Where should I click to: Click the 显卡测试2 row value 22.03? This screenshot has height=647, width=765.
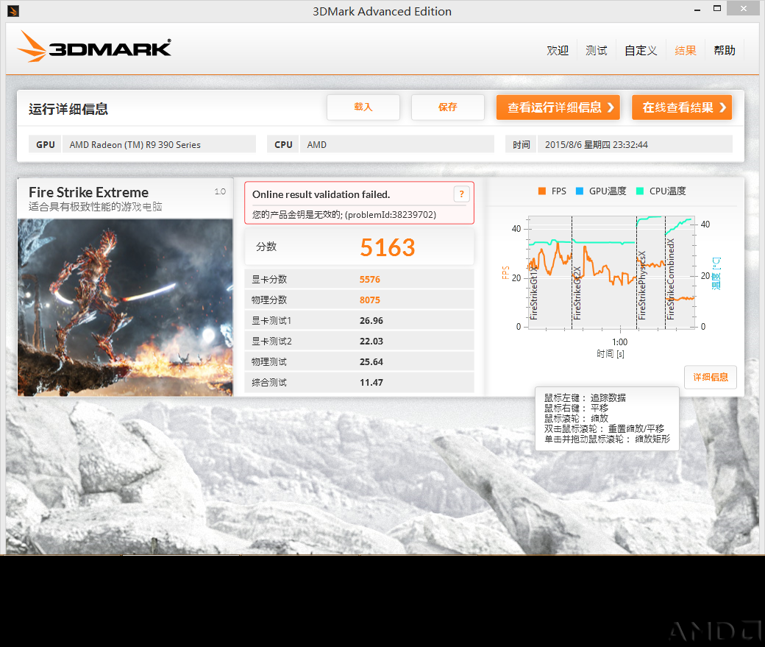point(371,341)
